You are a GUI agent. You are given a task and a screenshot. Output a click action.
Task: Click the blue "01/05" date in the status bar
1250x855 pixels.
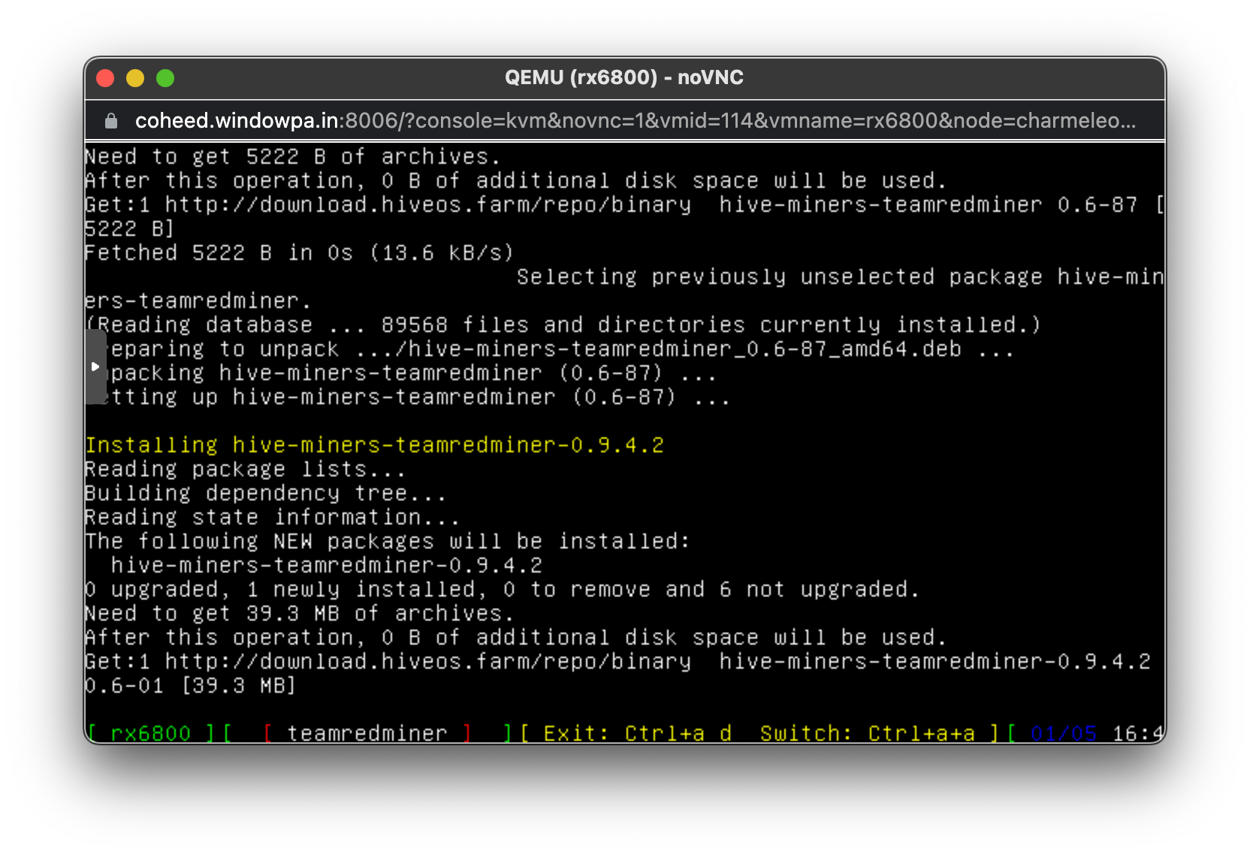pyautogui.click(x=1064, y=733)
